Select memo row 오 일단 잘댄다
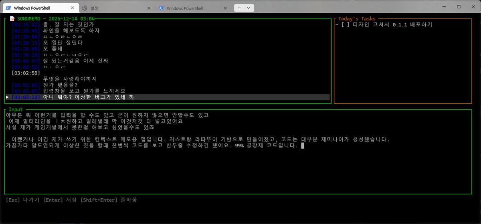 [168, 42]
